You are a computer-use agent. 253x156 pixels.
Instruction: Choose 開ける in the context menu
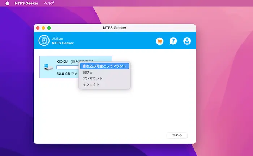pos(104,72)
